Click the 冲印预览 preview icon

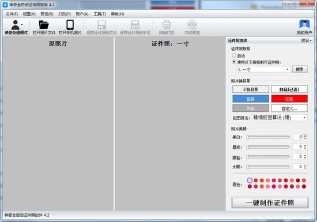click(x=192, y=25)
